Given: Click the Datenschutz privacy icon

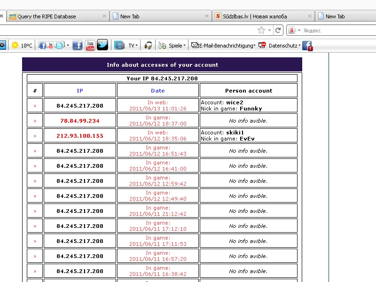Looking at the screenshot, I should (x=262, y=45).
